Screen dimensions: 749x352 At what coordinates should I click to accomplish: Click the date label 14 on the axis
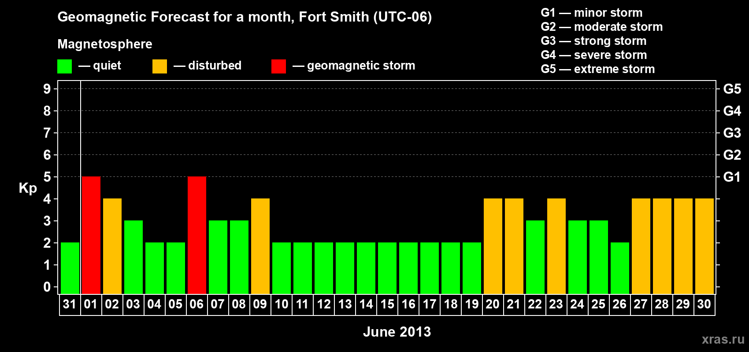(366, 304)
